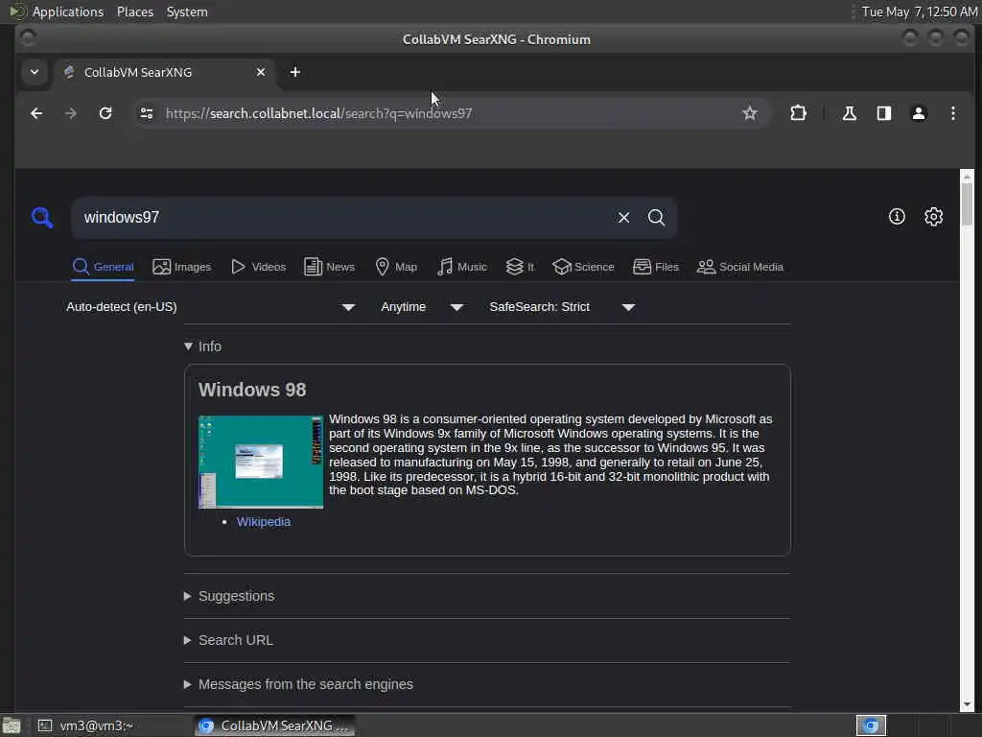Switch to the Music category
The image size is (982, 737).
pos(462,267)
